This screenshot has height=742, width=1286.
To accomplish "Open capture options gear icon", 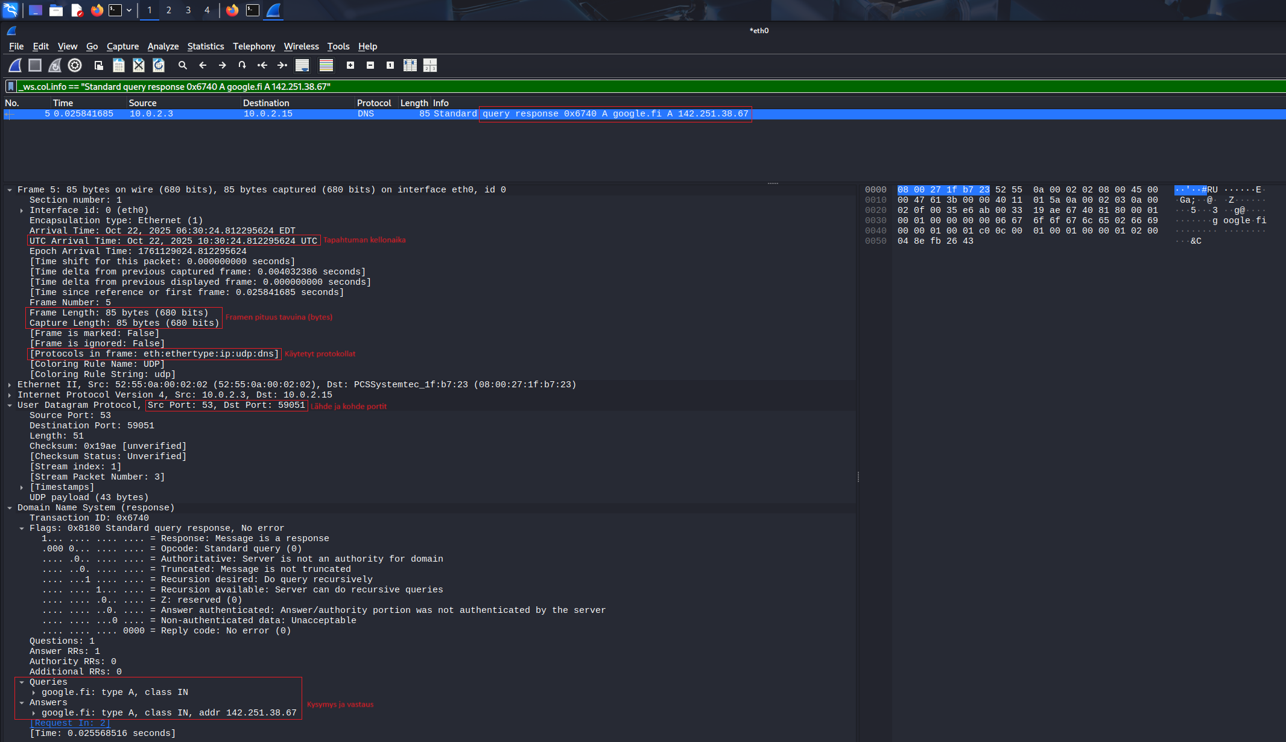I will (x=75, y=65).
